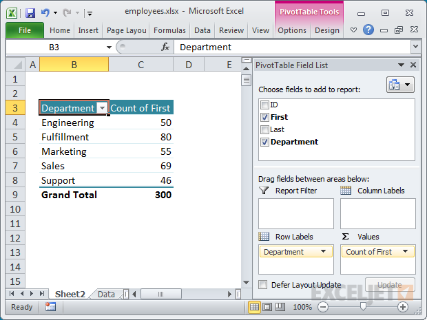This screenshot has height=320, width=427.
Task: Click the Undo arrow icon
Action: 45,12
